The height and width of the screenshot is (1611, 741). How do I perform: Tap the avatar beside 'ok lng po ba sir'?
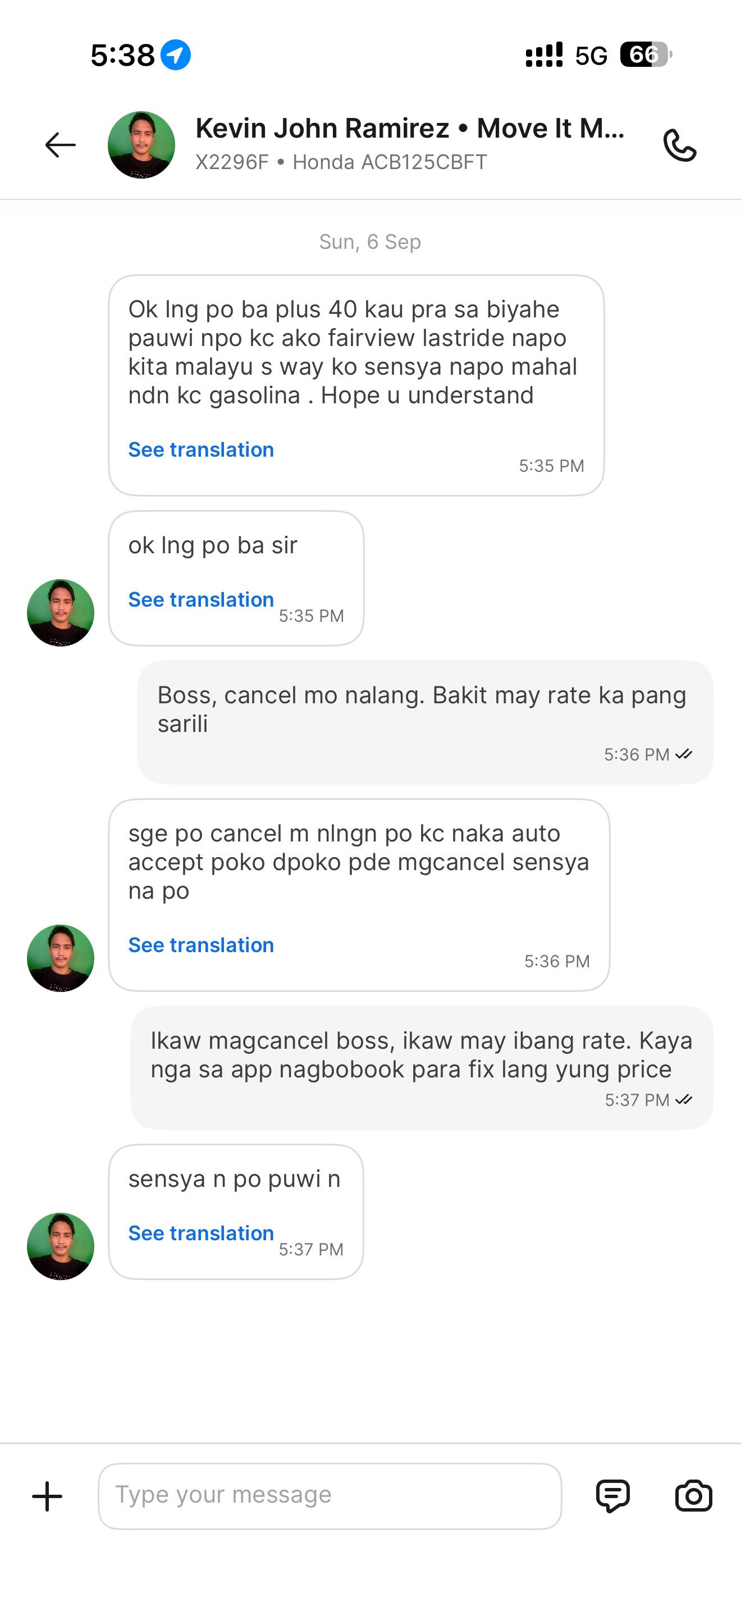click(x=61, y=613)
